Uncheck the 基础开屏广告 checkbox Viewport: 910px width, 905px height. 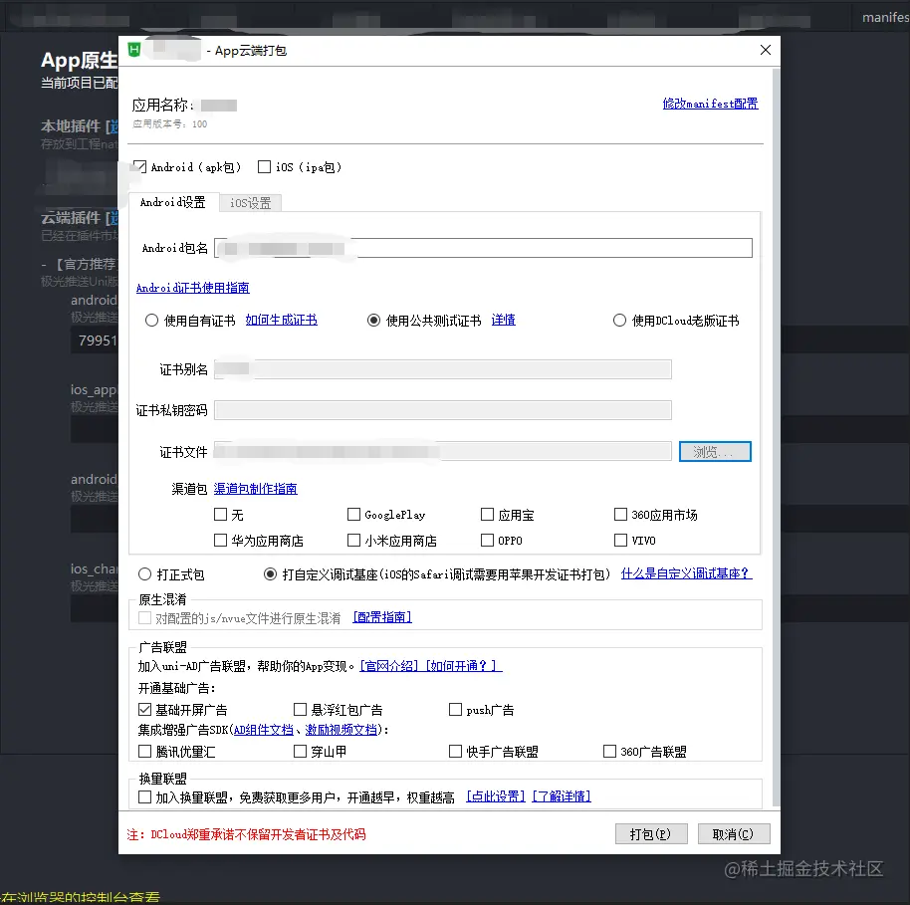144,710
